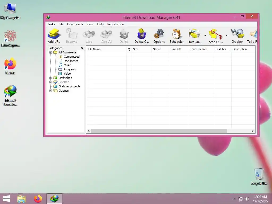Click the Start Queue toolbar icon
272x204 pixels.
(194, 36)
